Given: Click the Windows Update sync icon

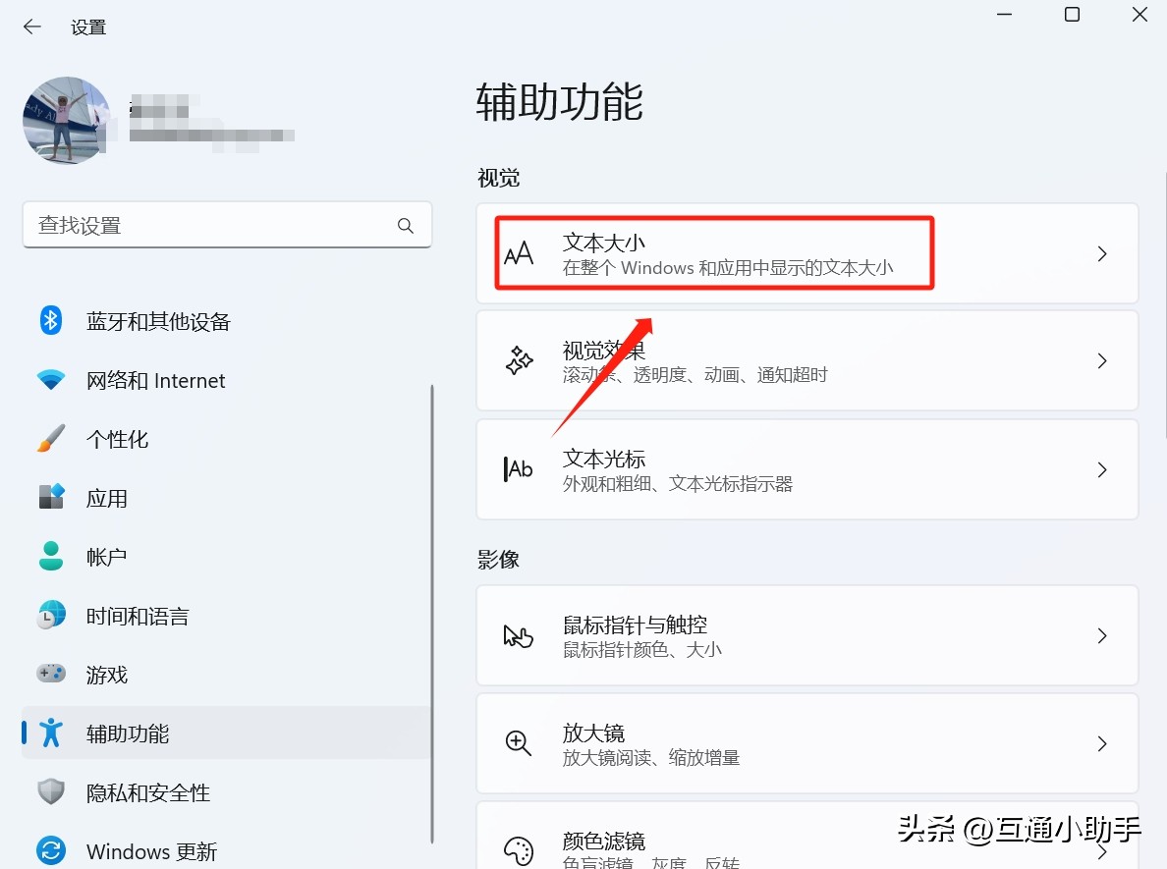Looking at the screenshot, I should (x=51, y=850).
